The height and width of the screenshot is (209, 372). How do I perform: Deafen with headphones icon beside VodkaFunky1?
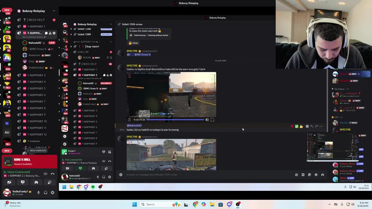tap(45, 192)
